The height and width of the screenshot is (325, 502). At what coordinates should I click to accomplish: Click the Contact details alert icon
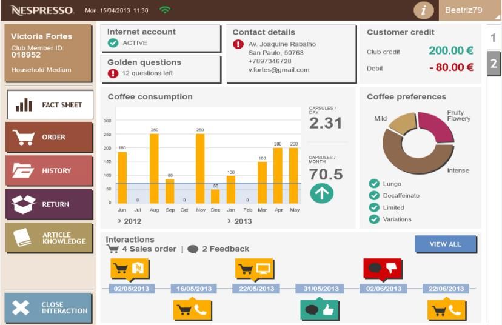[238, 44]
